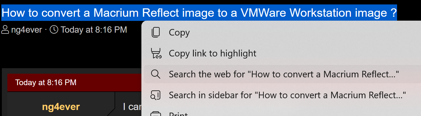
Task: Click the user icon beside ng4ever
Action: (x=5, y=30)
